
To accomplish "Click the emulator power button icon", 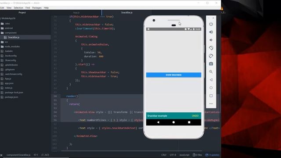I will coord(211,24).
